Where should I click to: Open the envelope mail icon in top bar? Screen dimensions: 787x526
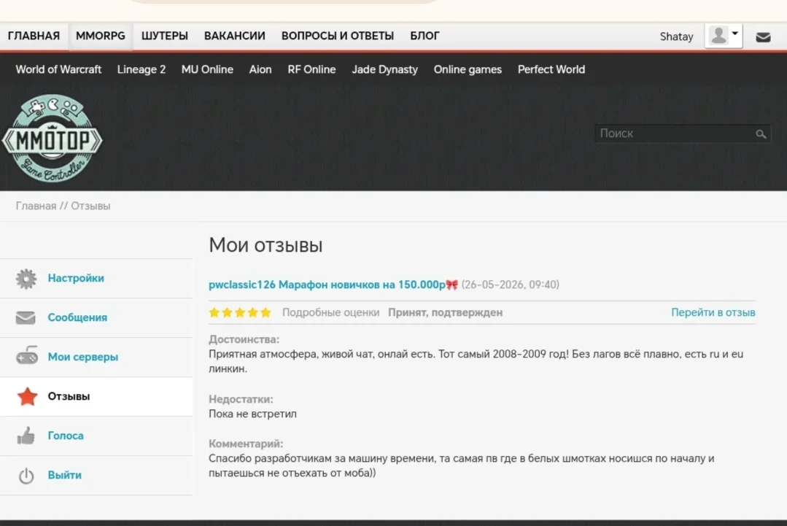coord(763,37)
